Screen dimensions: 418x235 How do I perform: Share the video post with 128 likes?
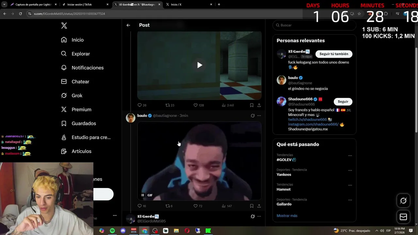pos(259,105)
